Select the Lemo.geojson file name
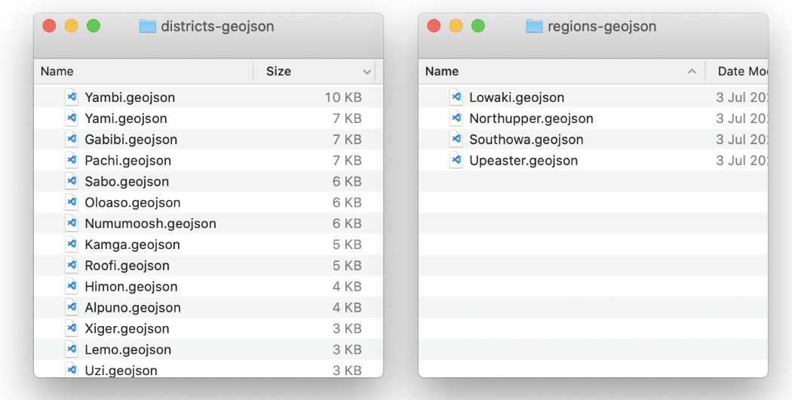792x400 pixels. [x=127, y=349]
